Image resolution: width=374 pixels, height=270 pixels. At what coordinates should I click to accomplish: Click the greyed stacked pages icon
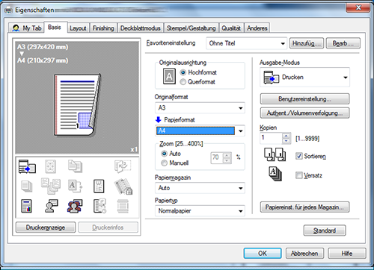click(27, 186)
